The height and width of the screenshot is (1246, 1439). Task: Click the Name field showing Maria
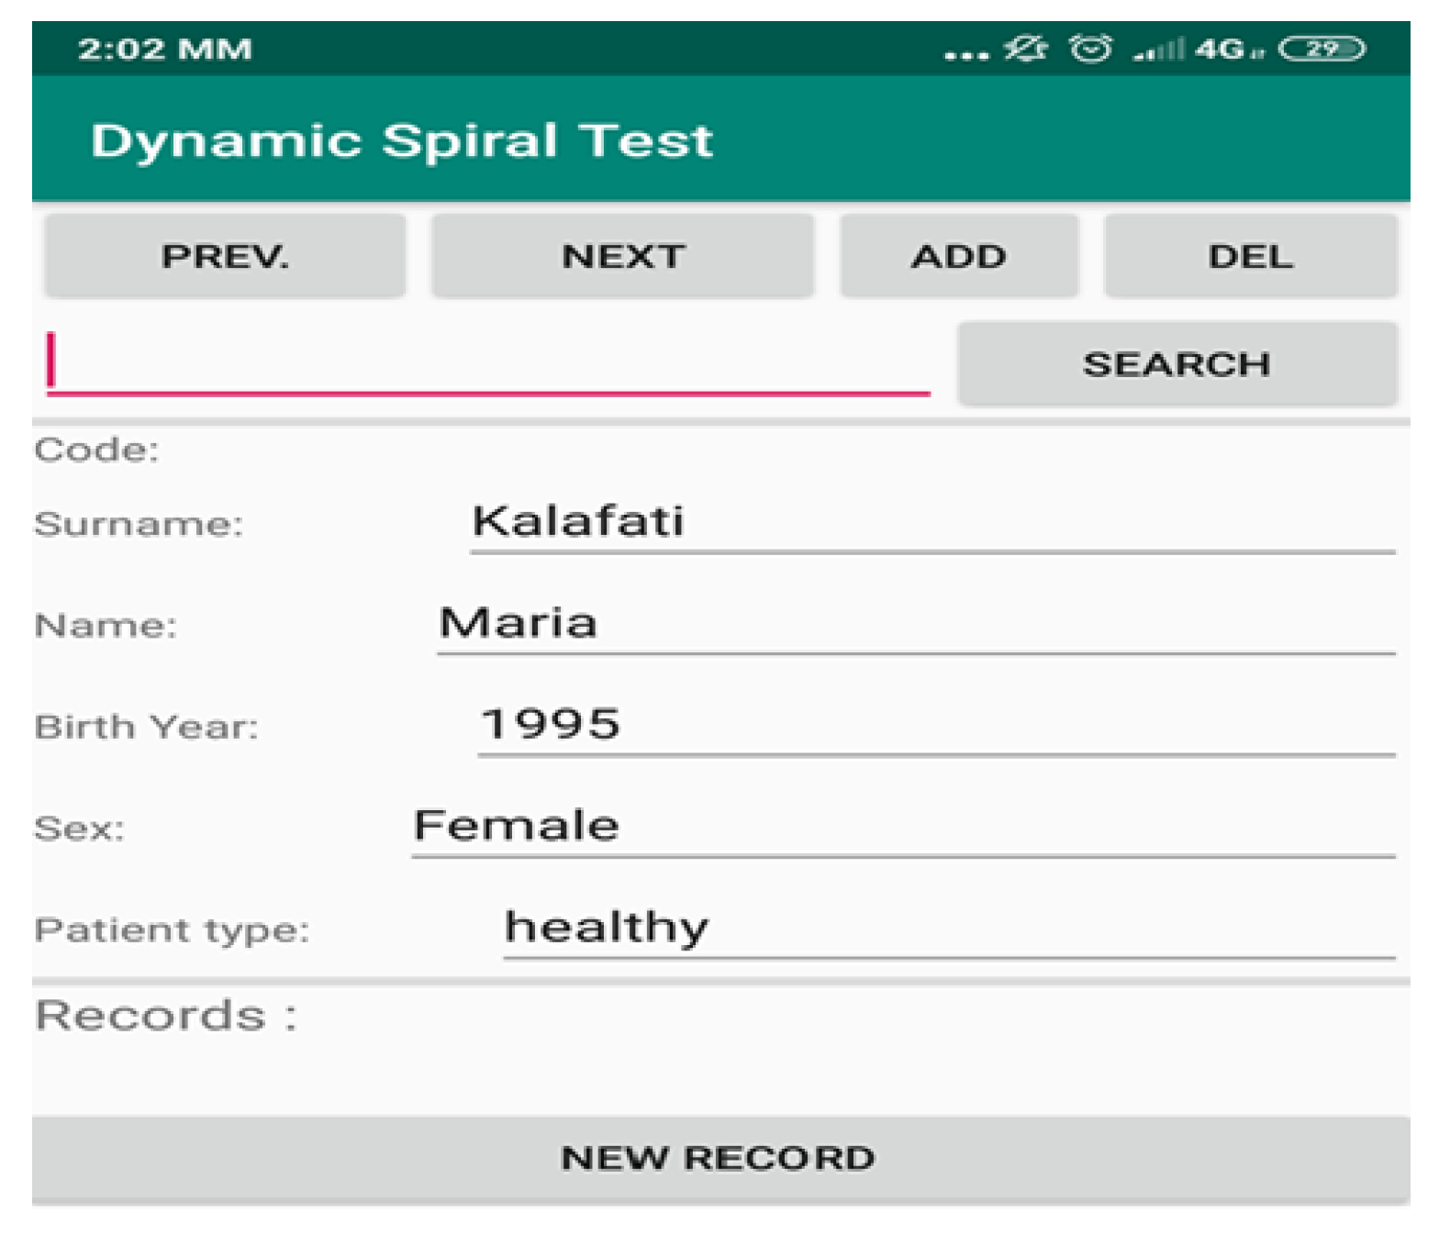pyautogui.click(x=915, y=624)
